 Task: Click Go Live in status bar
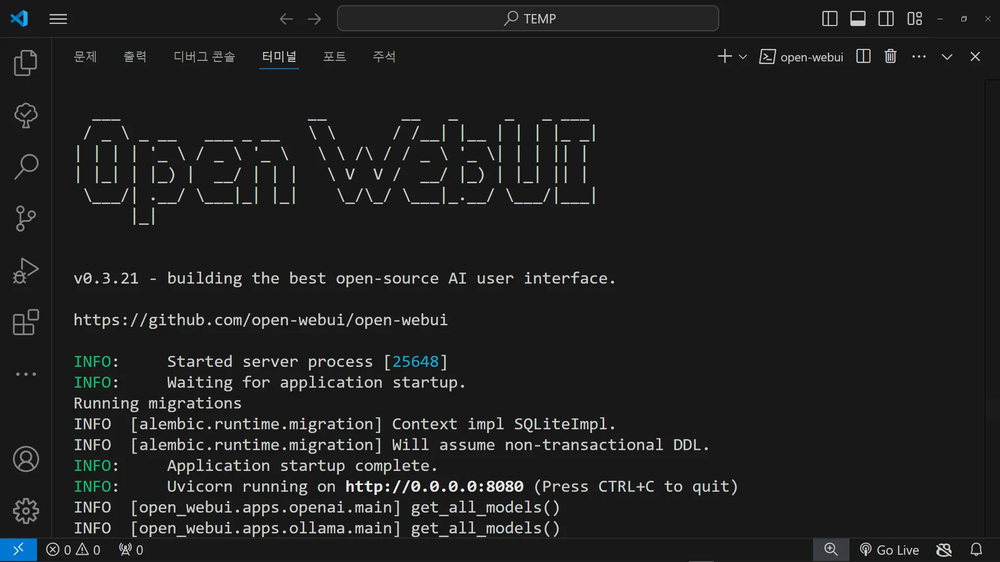click(889, 550)
